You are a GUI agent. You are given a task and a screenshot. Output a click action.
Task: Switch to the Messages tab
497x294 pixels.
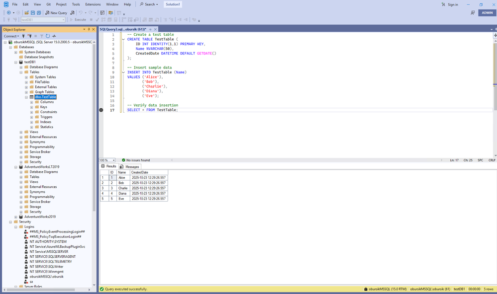132,166
